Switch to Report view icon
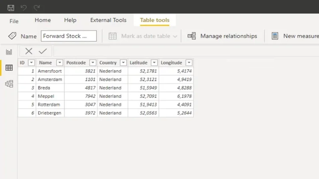 point(9,52)
